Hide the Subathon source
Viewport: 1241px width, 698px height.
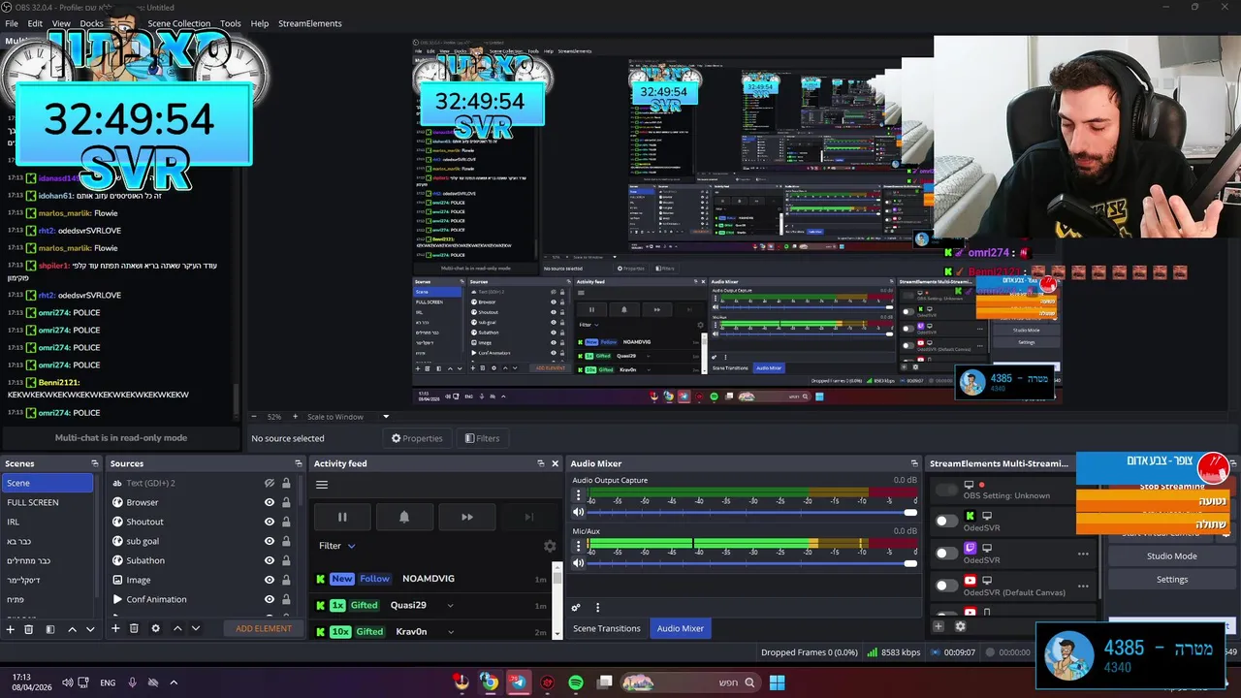[x=270, y=560]
